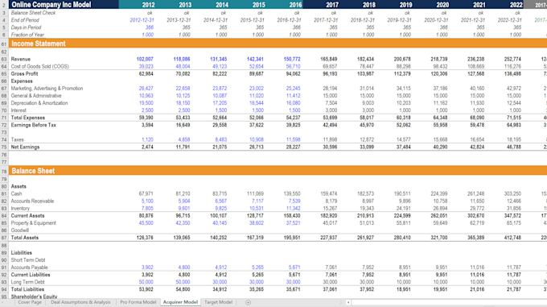Select row header 61
This screenshot has width=547, height=307.
(4, 44)
